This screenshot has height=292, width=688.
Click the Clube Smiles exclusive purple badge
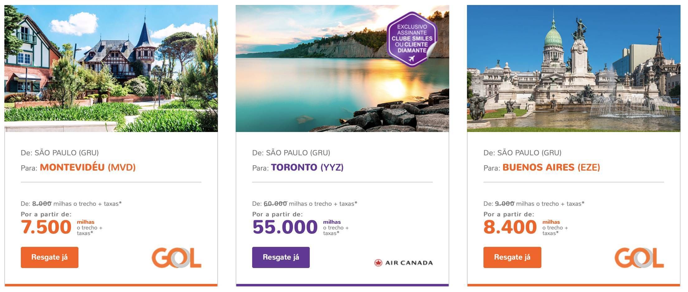tap(412, 39)
